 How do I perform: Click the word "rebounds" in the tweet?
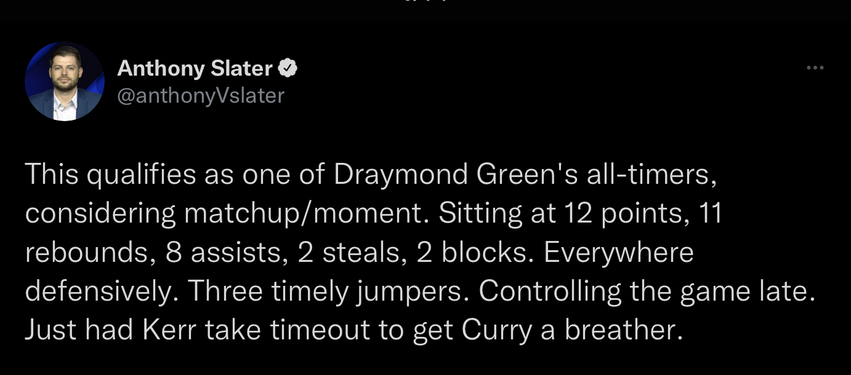[x=86, y=253]
